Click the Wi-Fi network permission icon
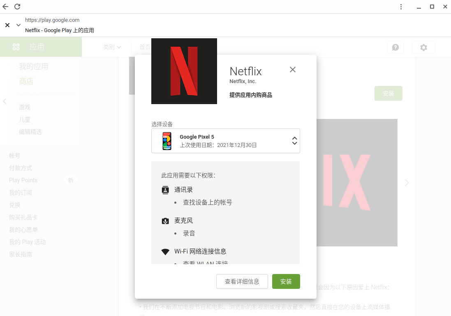Image resolution: width=451 pixels, height=316 pixels. click(x=165, y=251)
